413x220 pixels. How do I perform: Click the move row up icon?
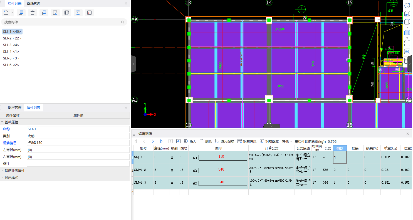pyautogui.click(x=171, y=141)
